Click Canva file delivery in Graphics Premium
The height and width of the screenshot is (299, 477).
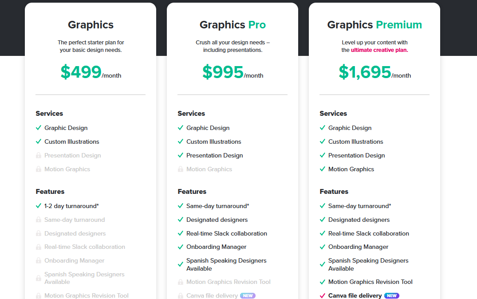(355, 295)
